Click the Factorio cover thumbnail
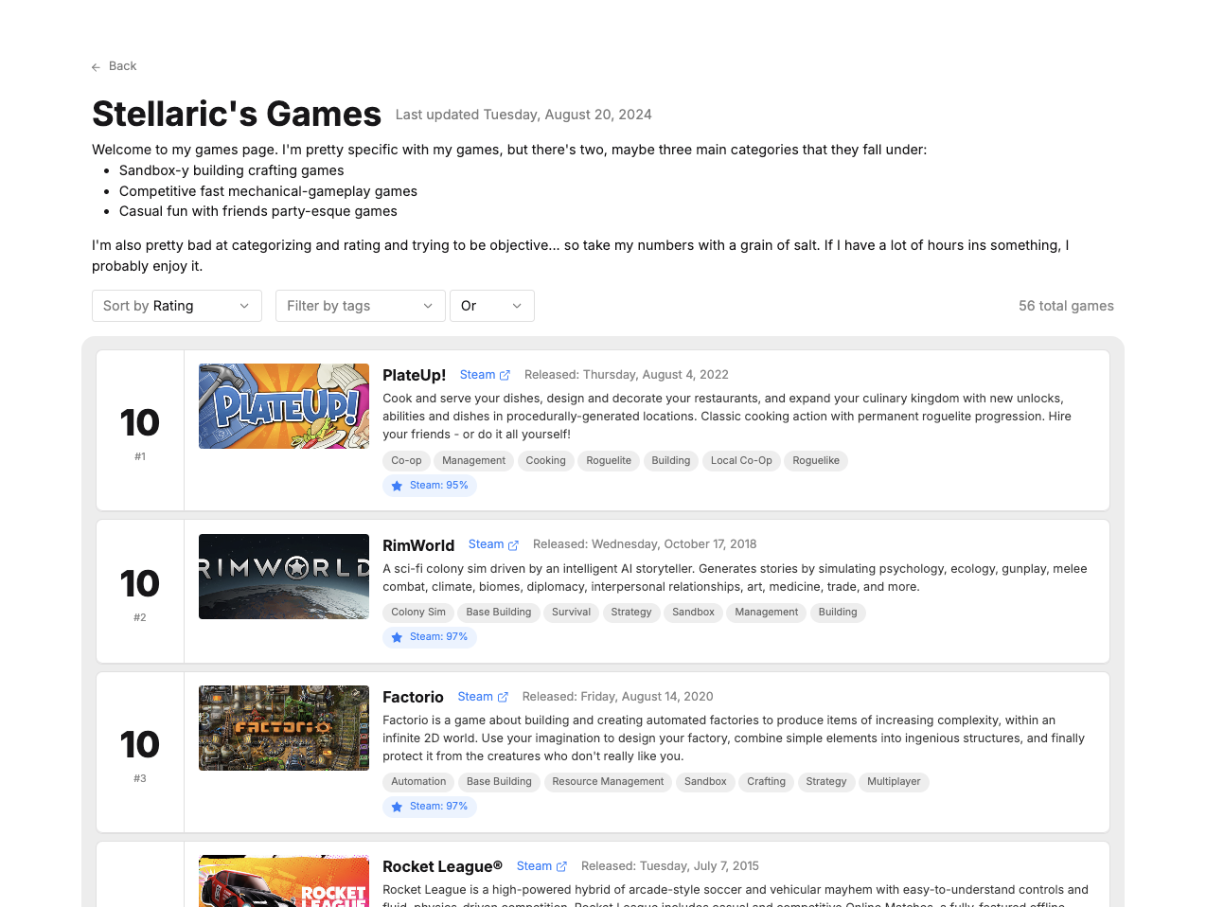1206x907 pixels. click(x=283, y=727)
